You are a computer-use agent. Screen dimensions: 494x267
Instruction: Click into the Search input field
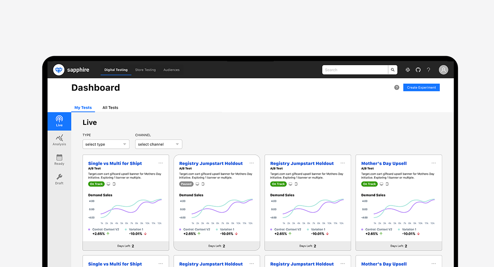355,70
